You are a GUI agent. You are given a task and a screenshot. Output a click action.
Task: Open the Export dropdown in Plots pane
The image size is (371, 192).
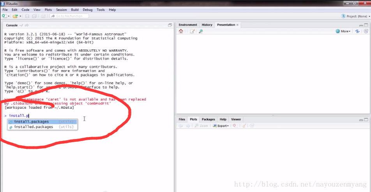pyautogui.click(x=221, y=126)
